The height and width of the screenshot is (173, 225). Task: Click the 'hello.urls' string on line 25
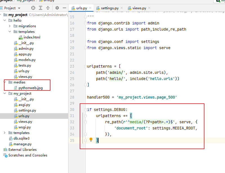click(161, 79)
